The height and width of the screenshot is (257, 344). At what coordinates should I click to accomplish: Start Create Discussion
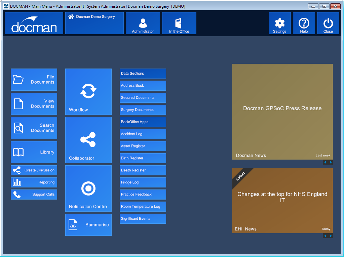(34, 170)
